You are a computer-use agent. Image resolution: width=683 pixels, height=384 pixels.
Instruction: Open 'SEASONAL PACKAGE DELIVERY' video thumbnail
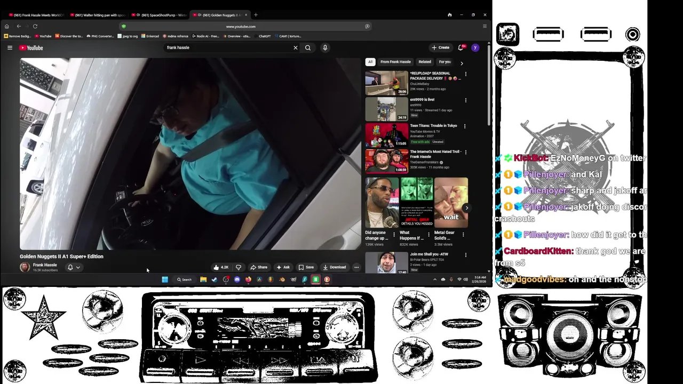(x=387, y=83)
